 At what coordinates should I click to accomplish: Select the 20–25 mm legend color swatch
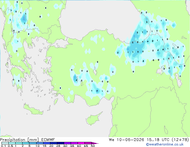pos(53,143)
